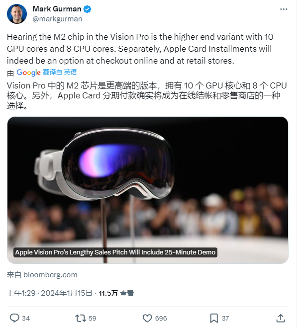Bookmark the tweet with bookmark icon
Screen dimensions: 298x328
214,319
